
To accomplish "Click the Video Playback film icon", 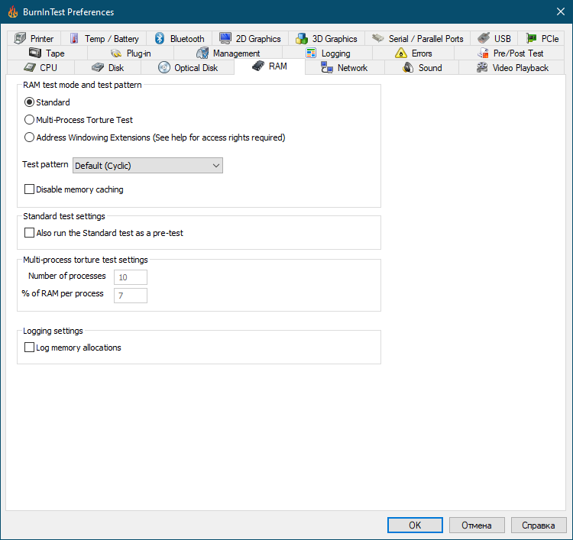I will point(482,67).
